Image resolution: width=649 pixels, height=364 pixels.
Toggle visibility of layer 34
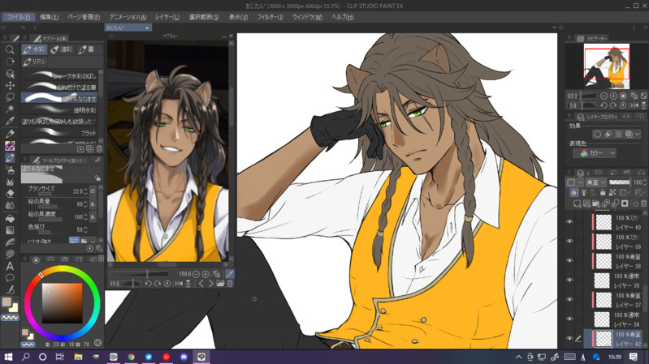[x=569, y=319]
